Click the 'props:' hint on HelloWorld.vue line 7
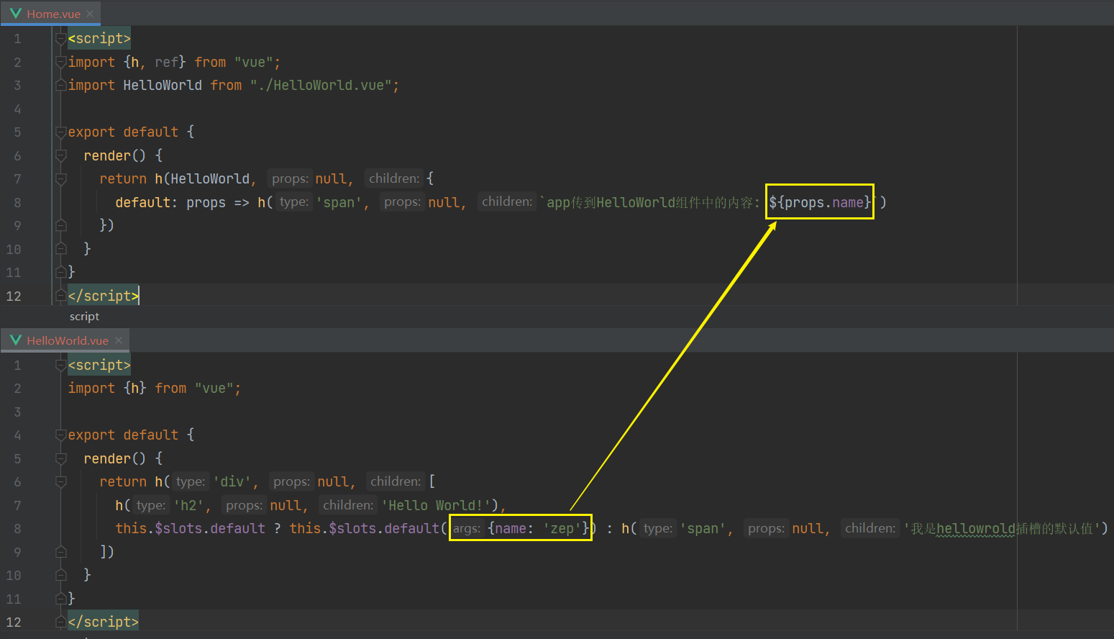This screenshot has width=1114, height=639. (244, 505)
